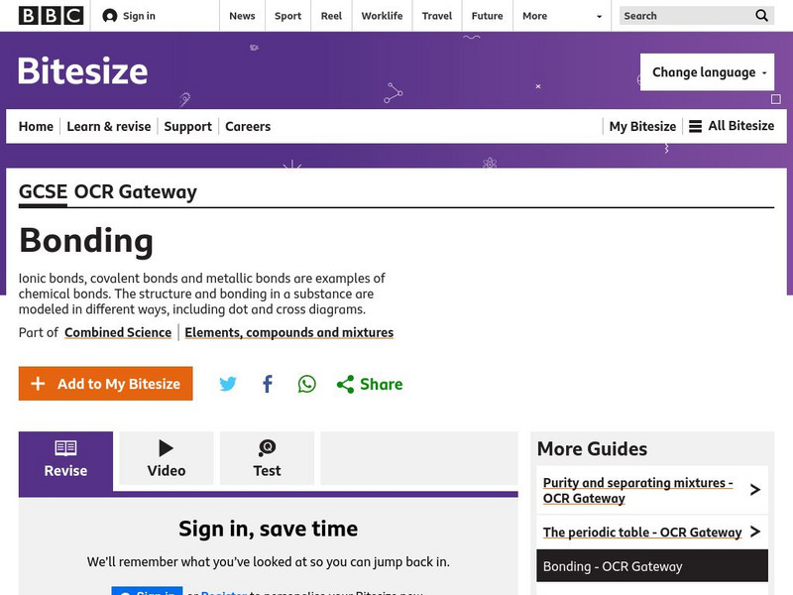Open the All Bitesize hamburger menu icon
This screenshot has width=793, height=595.
point(696,126)
